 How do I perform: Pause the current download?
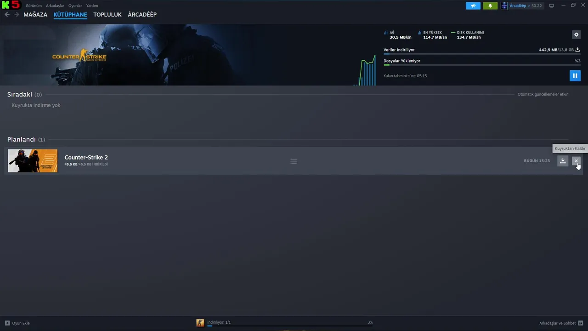575,76
